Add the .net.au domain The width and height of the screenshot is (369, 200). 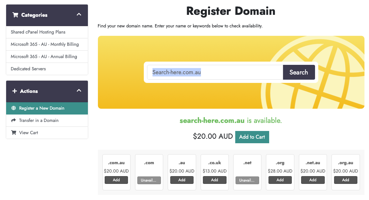coord(313,180)
